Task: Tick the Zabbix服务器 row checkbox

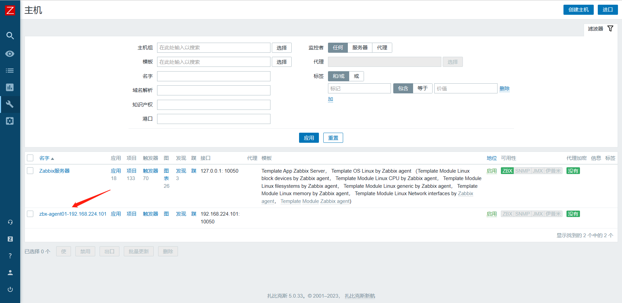Action: pyautogui.click(x=30, y=171)
